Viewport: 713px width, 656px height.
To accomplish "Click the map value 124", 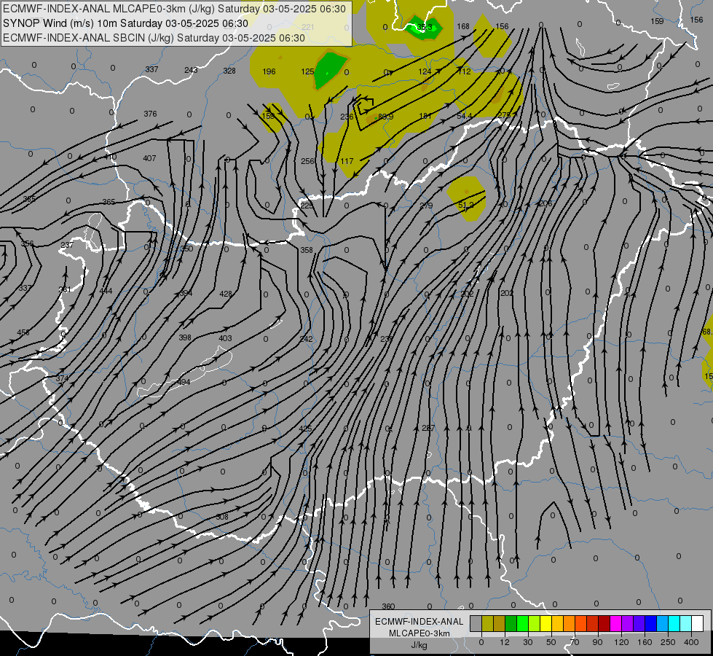I will coord(425,71).
